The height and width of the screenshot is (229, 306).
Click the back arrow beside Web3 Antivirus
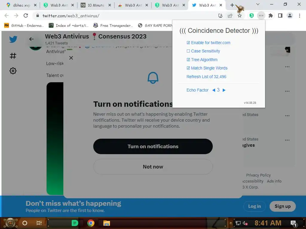(31, 39)
